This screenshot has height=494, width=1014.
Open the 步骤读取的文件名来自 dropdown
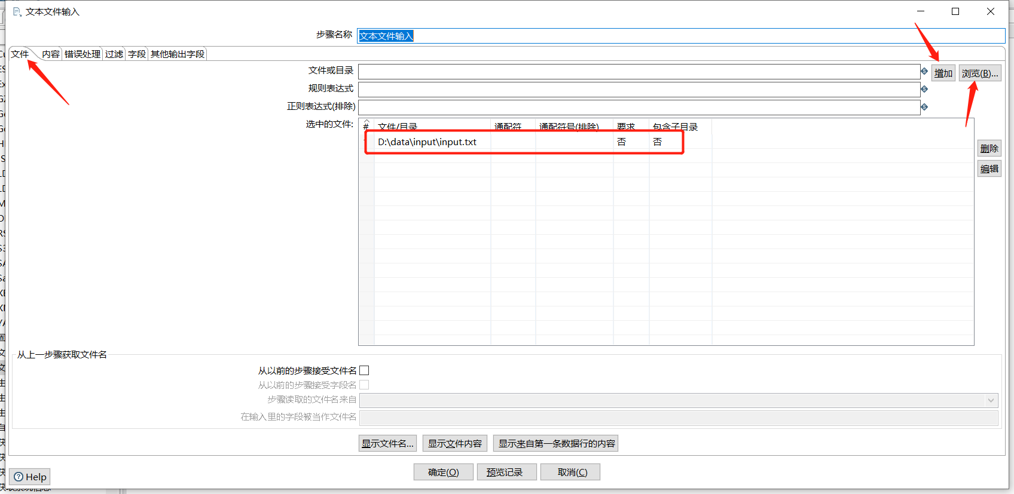coord(991,400)
